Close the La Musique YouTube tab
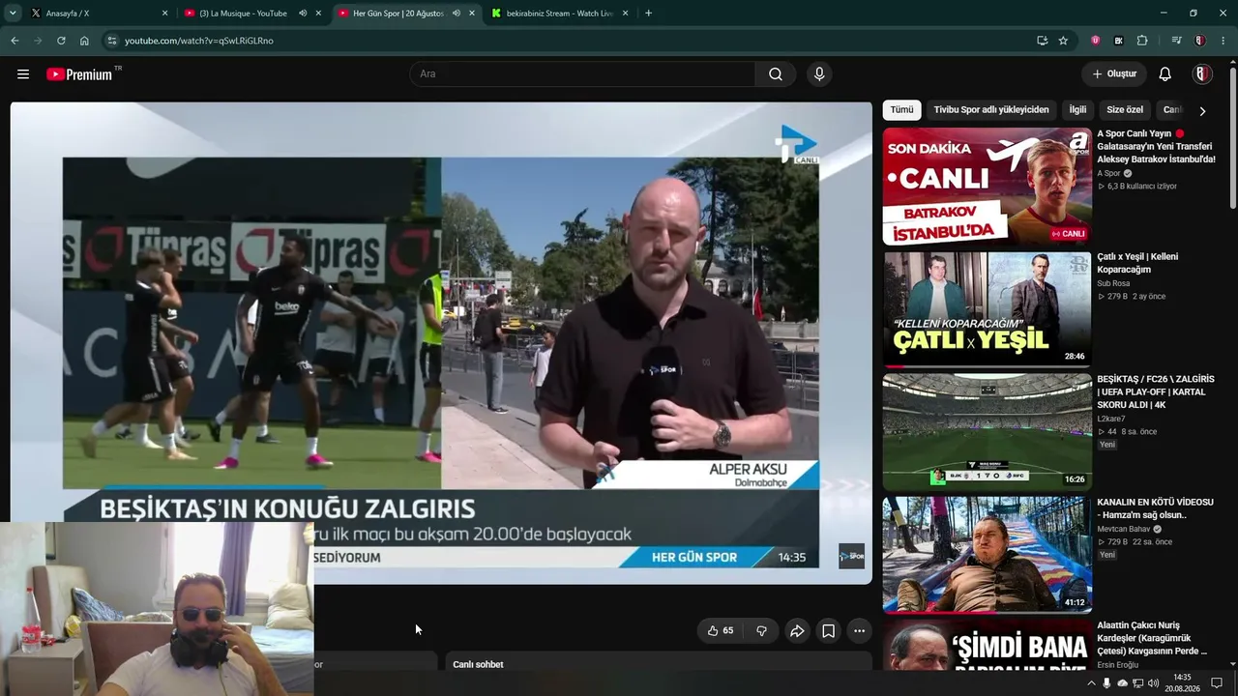 318,14
